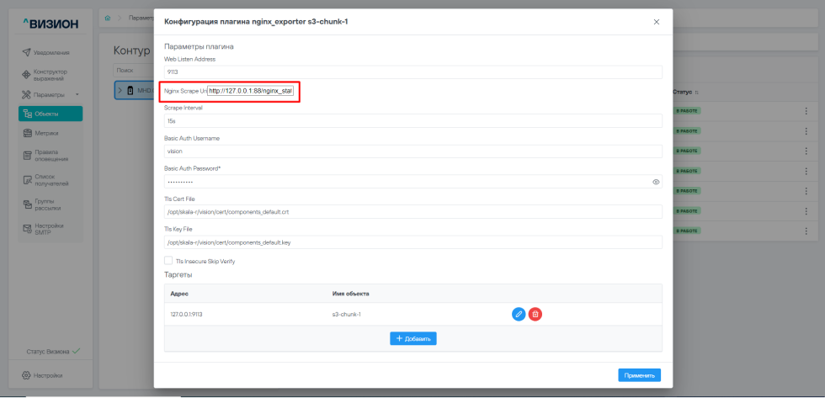Click the Tls Cert File field
This screenshot has height=398, width=825.
click(x=413, y=212)
